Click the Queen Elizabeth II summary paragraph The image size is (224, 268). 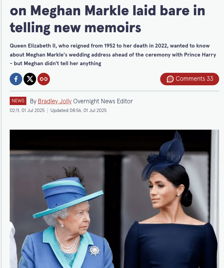pyautogui.click(x=113, y=55)
